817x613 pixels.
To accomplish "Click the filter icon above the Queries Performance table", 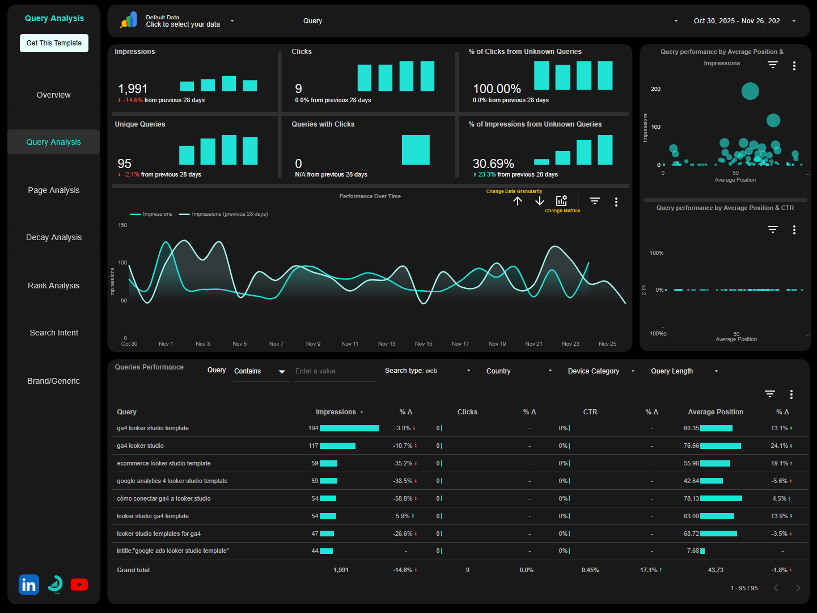I will (x=769, y=393).
